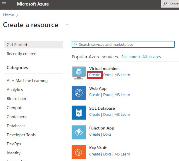Choose the Databases category
179x161 pixels.
16,126
